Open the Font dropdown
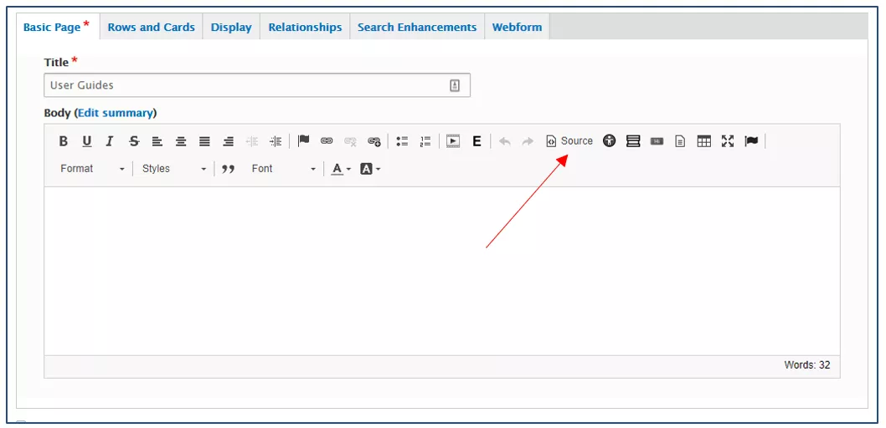 pos(284,169)
